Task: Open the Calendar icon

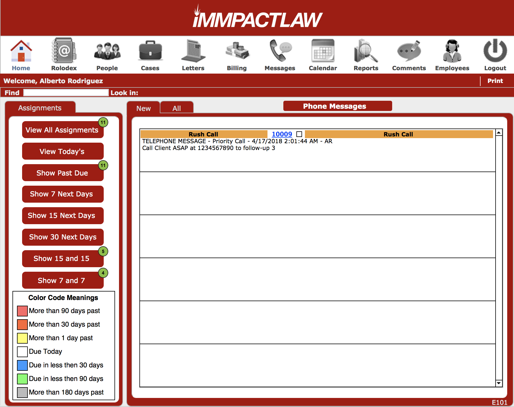Action: pyautogui.click(x=323, y=50)
